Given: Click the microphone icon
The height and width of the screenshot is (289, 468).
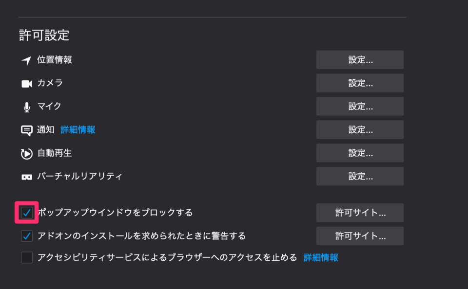Looking at the screenshot, I should tap(27, 106).
